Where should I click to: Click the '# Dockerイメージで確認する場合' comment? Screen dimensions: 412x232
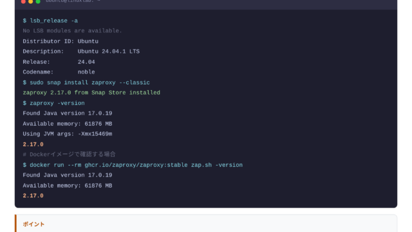click(69, 155)
